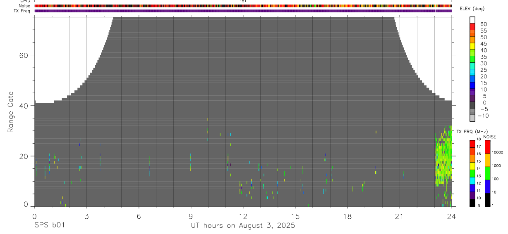The image size is (508, 234).
Task: Click the red swatch in the NOISE color bar
Action: (x=488, y=147)
